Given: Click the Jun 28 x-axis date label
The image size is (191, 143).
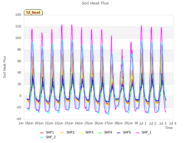Looking at the screenshot, I should tap(113, 123).
